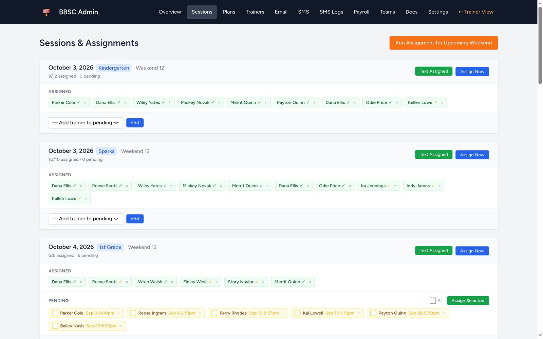Remove Kellen Lowe from Kindergarten session
This screenshot has height=339, width=543.
(442, 103)
